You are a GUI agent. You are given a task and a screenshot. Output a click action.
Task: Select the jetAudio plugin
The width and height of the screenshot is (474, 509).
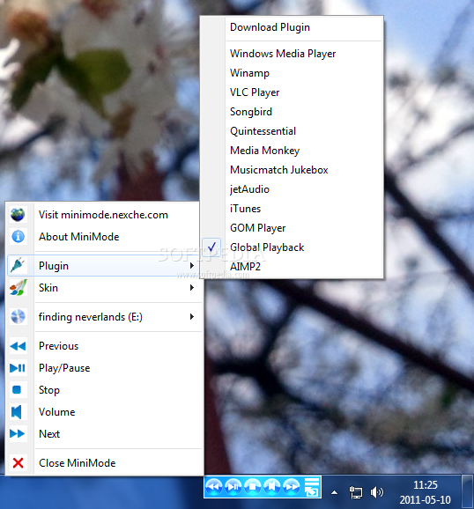[292, 189]
